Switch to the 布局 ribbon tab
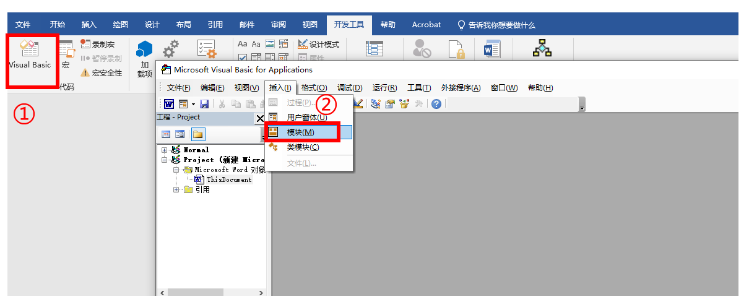 (x=184, y=25)
